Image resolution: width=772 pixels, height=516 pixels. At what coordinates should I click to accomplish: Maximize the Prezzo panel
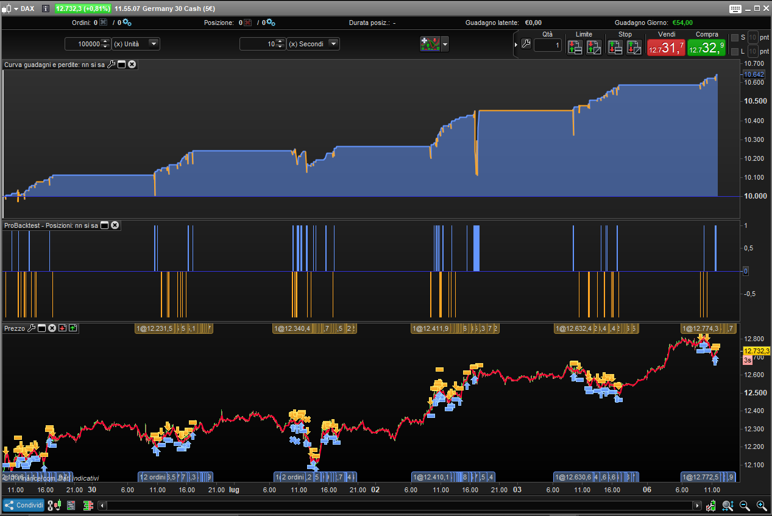[42, 328]
